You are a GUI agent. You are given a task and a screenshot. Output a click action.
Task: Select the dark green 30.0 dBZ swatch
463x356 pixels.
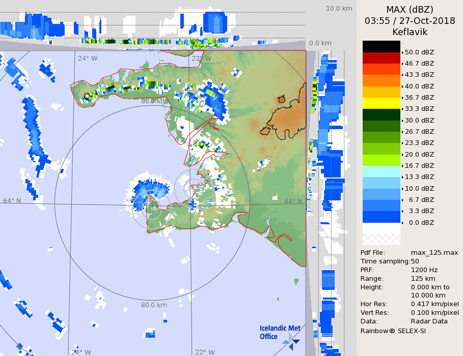382,114
